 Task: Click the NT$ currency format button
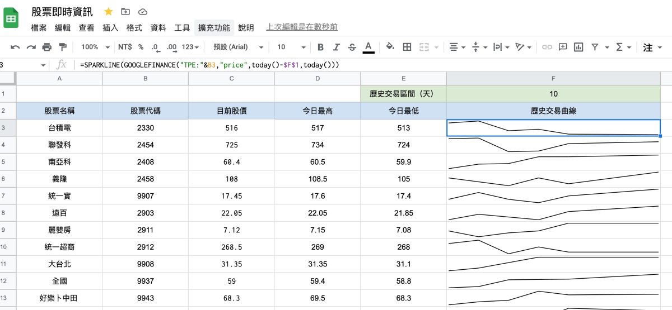pyautogui.click(x=125, y=47)
